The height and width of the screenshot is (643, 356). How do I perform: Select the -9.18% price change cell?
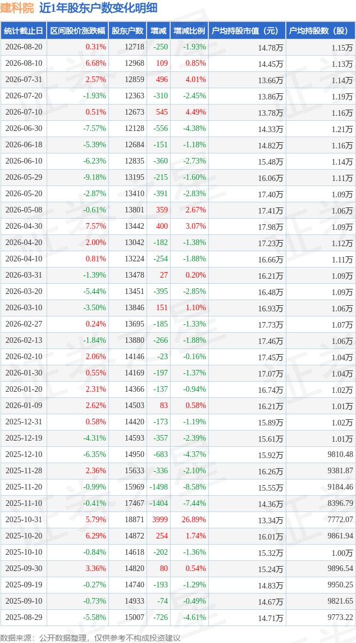[95, 178]
